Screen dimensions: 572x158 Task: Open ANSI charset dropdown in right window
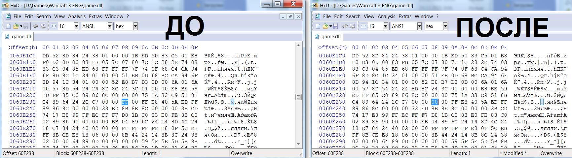pyautogui.click(x=419, y=26)
